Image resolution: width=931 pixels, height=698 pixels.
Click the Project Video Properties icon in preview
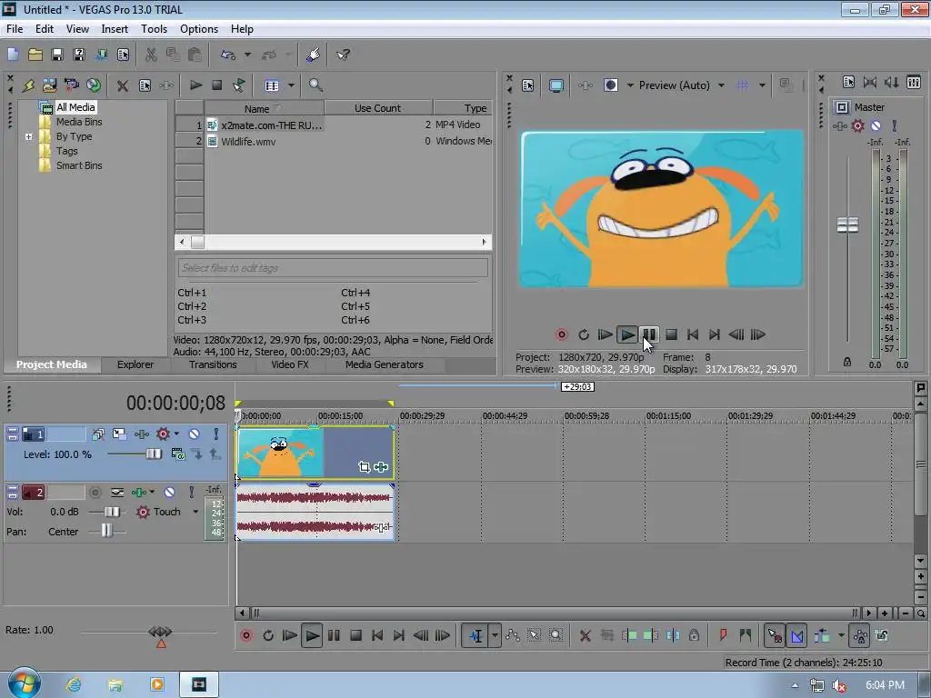[x=528, y=85]
